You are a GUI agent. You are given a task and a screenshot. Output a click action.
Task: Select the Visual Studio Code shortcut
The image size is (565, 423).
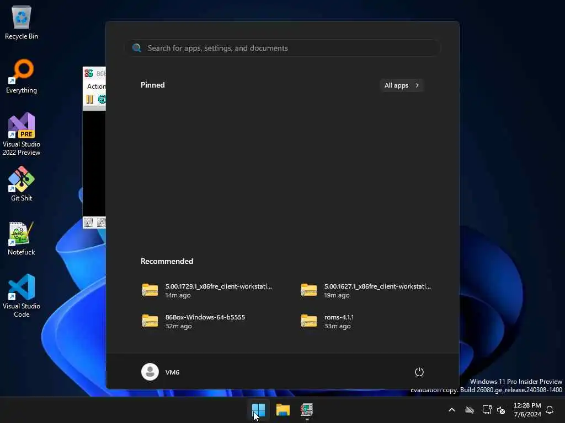22,296
